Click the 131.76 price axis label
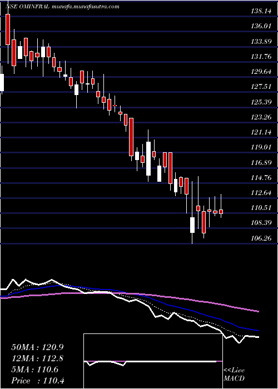278x389 pixels. (x=261, y=57)
